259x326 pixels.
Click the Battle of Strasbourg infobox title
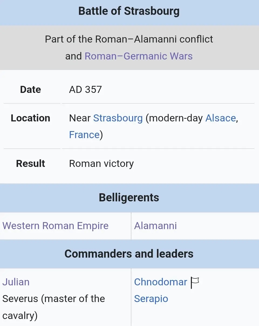(129, 11)
